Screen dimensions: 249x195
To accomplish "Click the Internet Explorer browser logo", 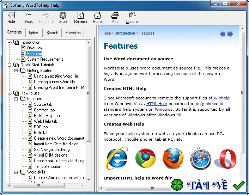I will pyautogui.click(x=117, y=158).
